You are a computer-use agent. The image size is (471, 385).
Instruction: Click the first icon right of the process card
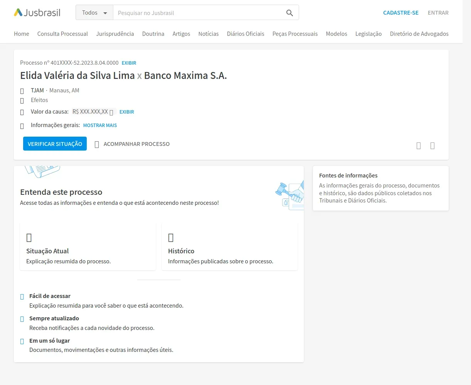click(419, 146)
